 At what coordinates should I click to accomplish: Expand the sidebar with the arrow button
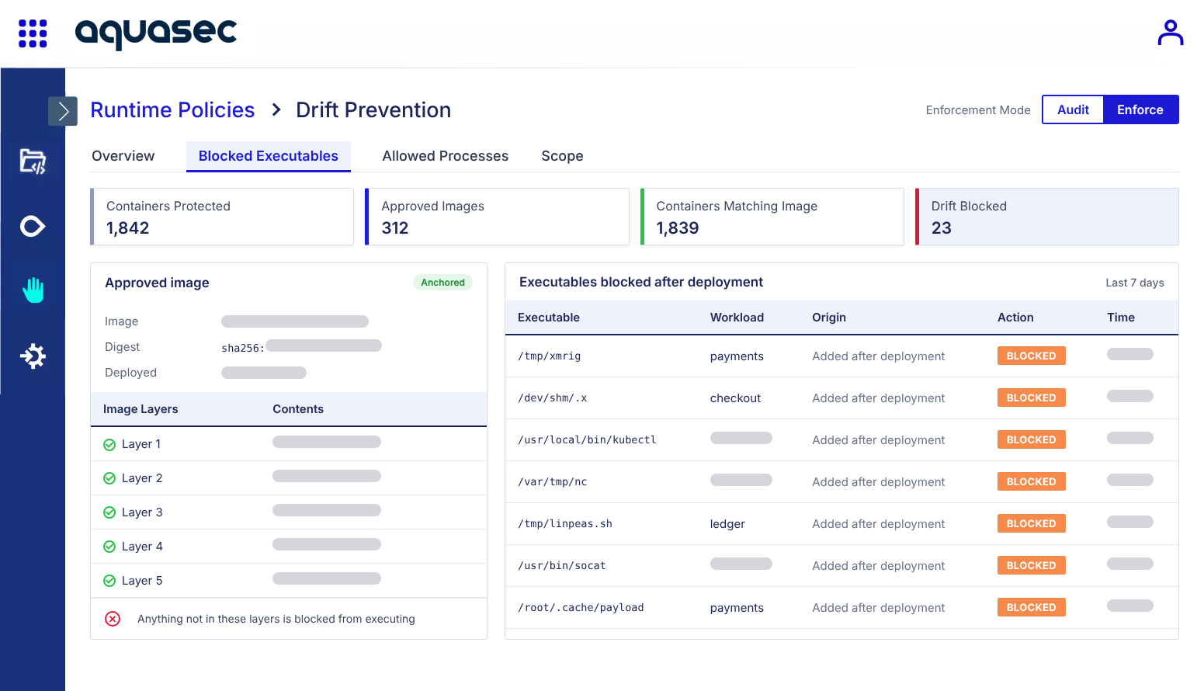point(63,111)
